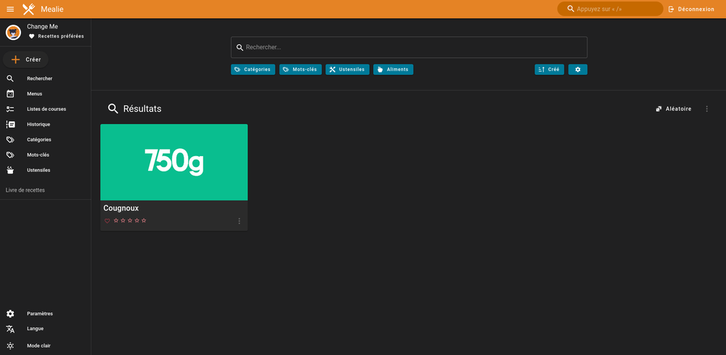Image resolution: width=726 pixels, height=355 pixels.
Task: Open the three-dot menu on Cougnoux card
Action: coord(239,221)
